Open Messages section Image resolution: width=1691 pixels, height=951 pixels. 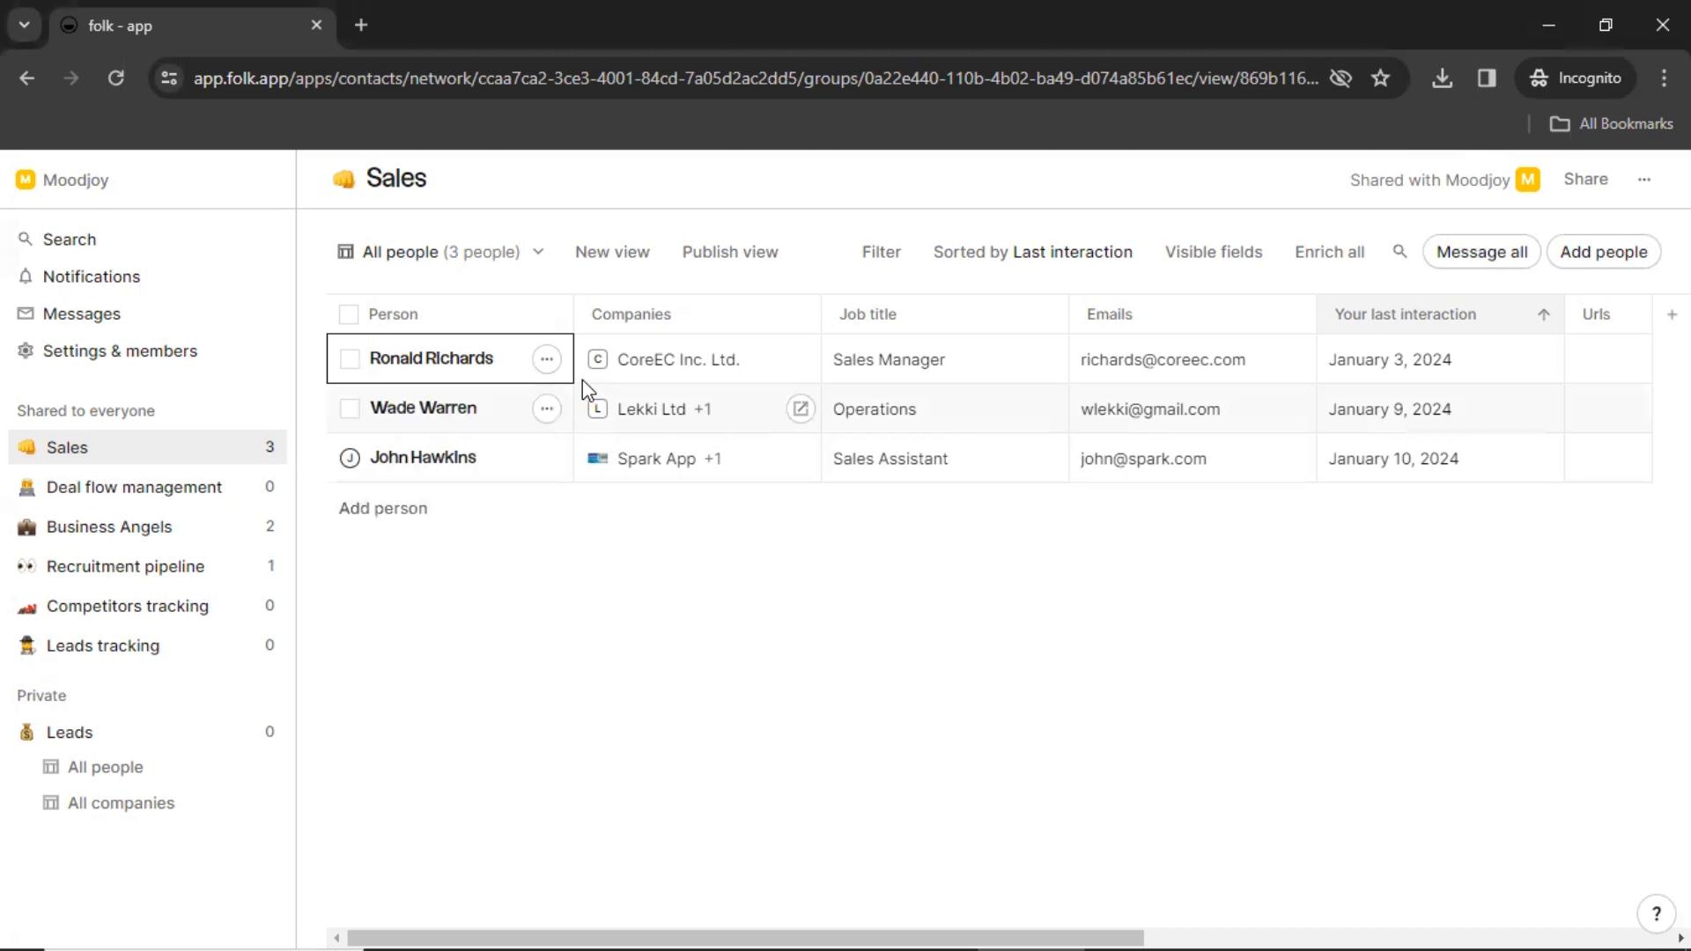[x=81, y=313]
